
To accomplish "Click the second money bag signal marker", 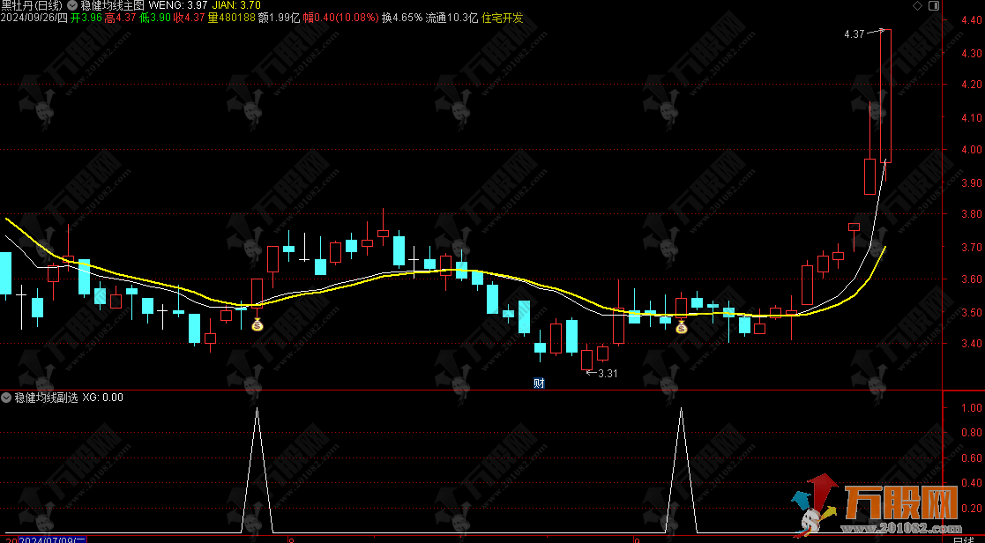I will [681, 326].
